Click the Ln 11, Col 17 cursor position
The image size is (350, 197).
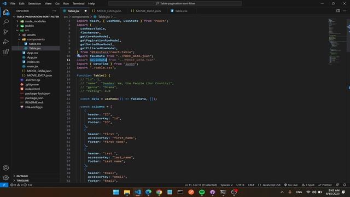[x=201, y=185]
